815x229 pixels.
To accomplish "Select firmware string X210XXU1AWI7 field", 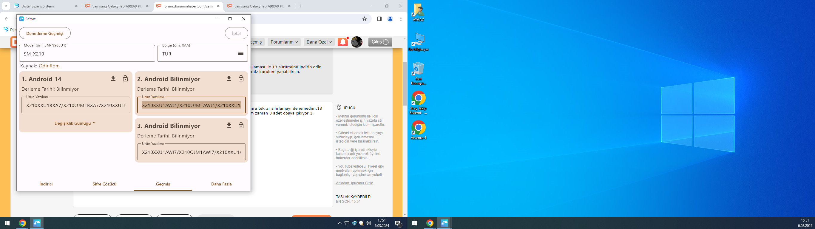I will click(192, 152).
